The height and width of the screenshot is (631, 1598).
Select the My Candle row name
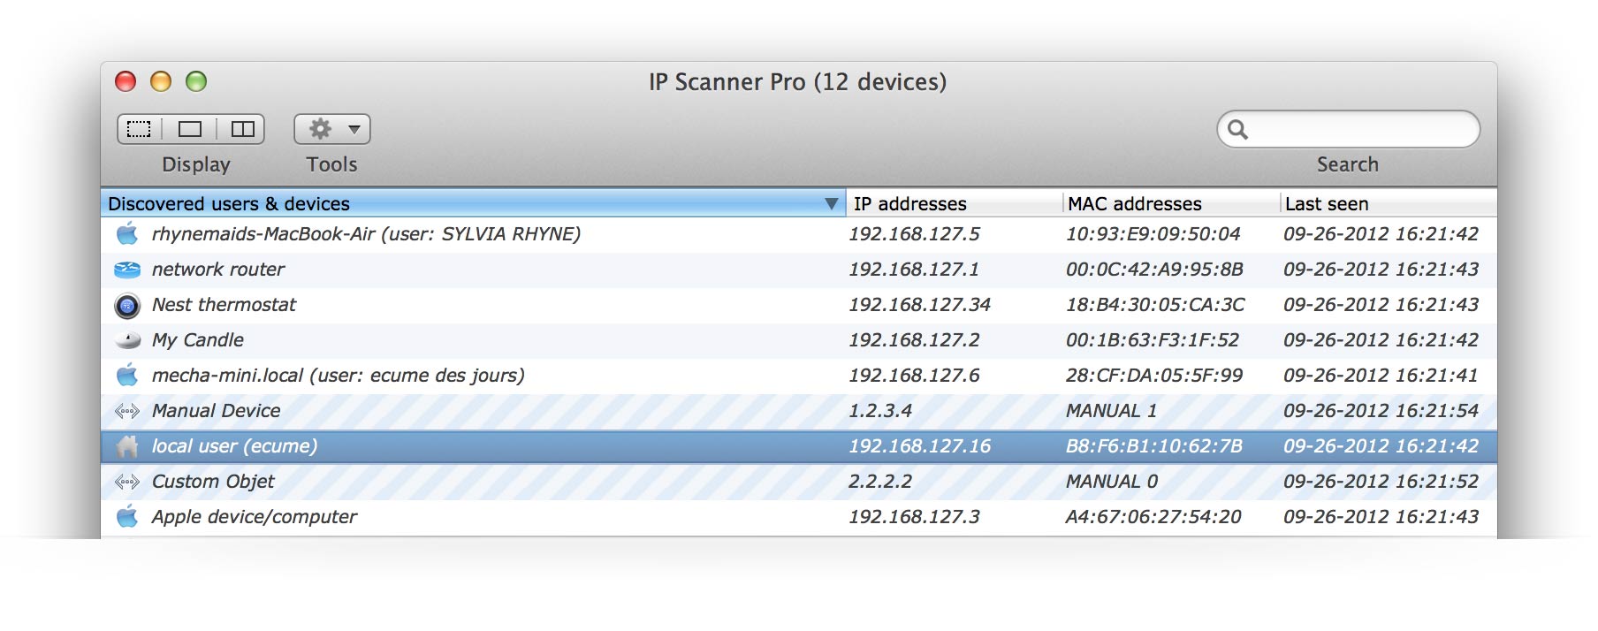pos(198,340)
